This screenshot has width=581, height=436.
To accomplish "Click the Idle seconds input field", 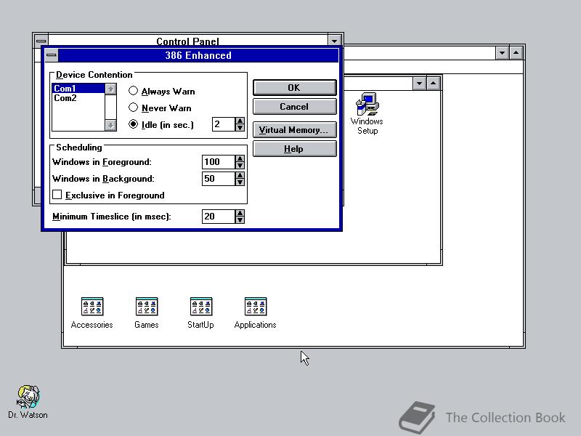I will 224,124.
